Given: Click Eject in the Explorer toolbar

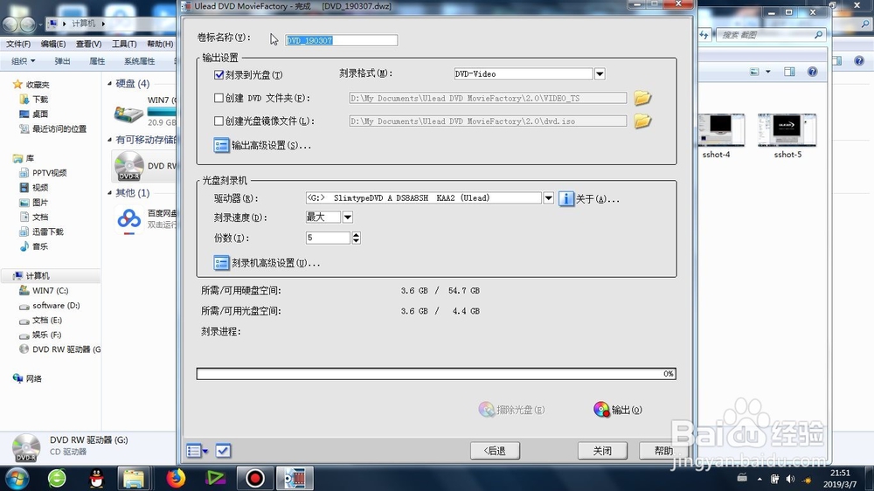Looking at the screenshot, I should click(62, 61).
